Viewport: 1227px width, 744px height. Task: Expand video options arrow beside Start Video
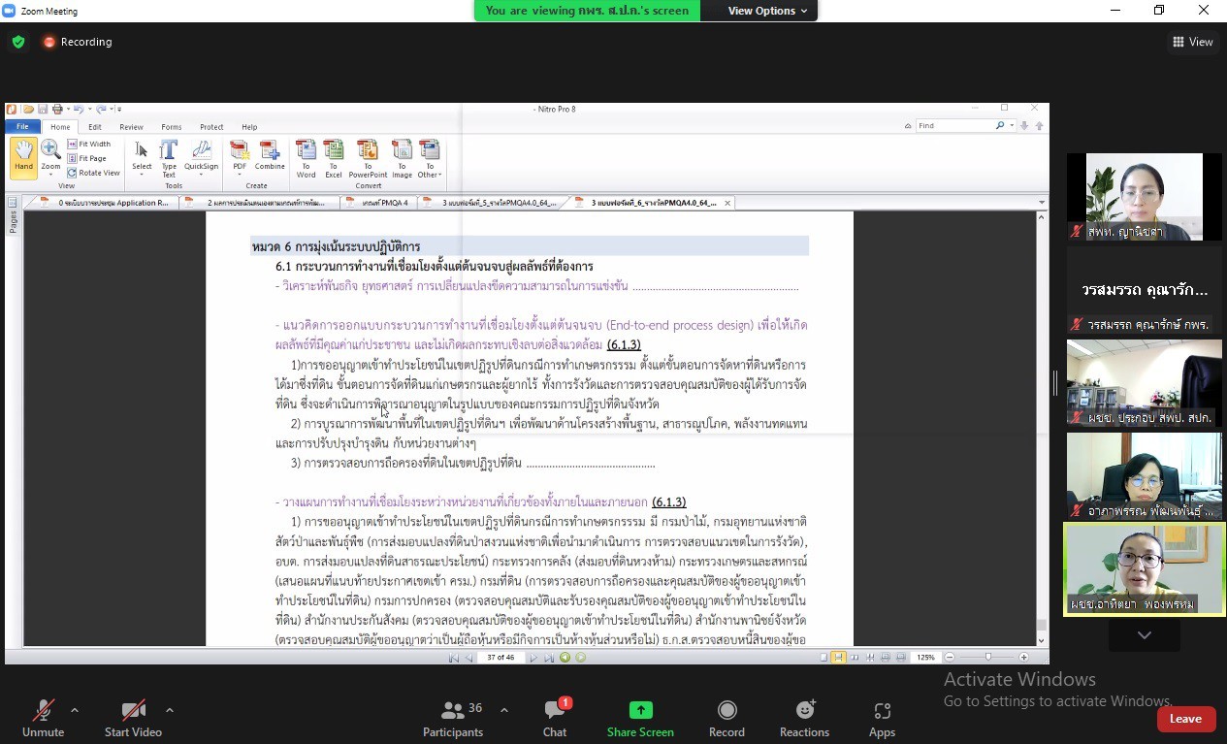[170, 710]
